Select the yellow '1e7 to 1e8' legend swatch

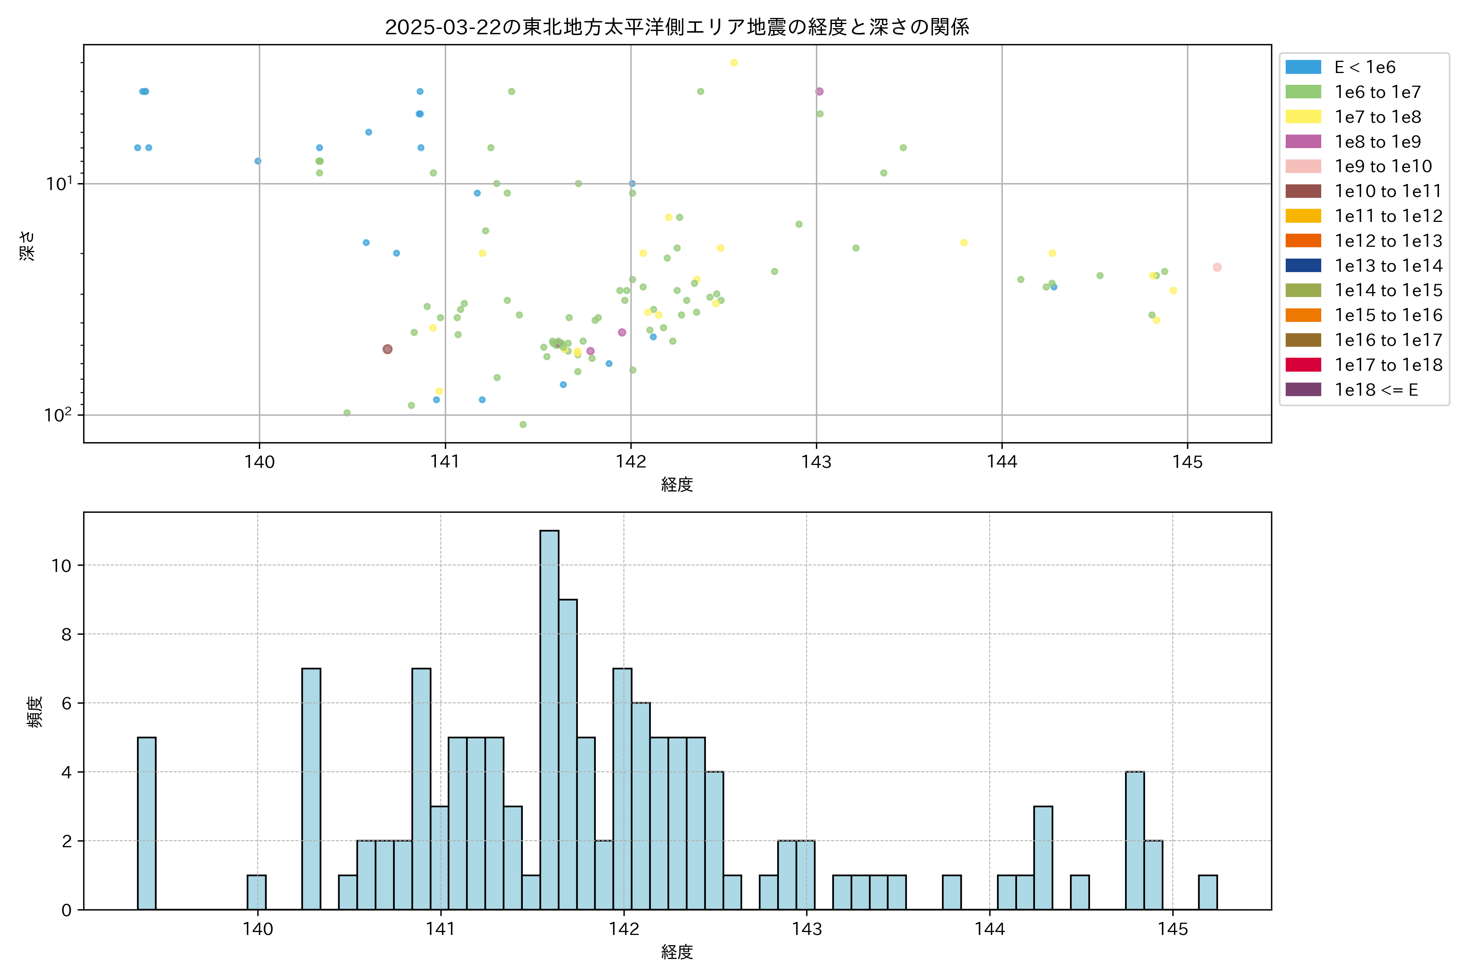coord(1302,117)
